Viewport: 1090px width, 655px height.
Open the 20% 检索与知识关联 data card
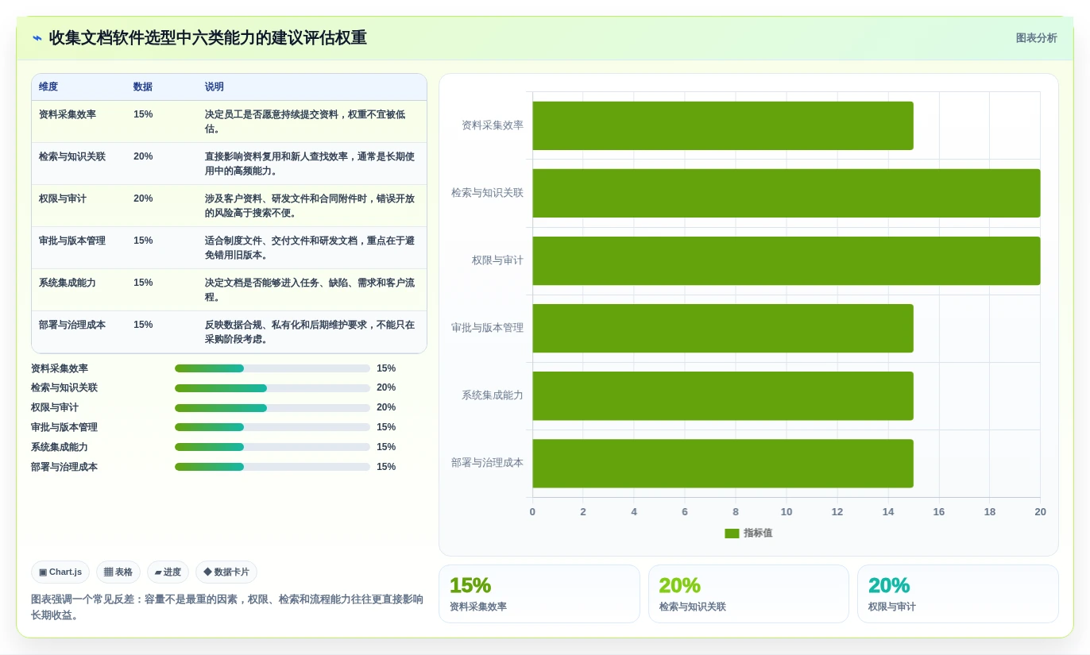(748, 594)
